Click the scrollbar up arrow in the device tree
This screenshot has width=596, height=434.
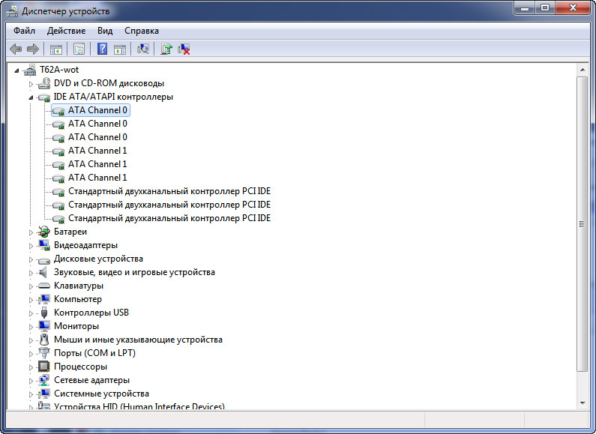pyautogui.click(x=583, y=70)
